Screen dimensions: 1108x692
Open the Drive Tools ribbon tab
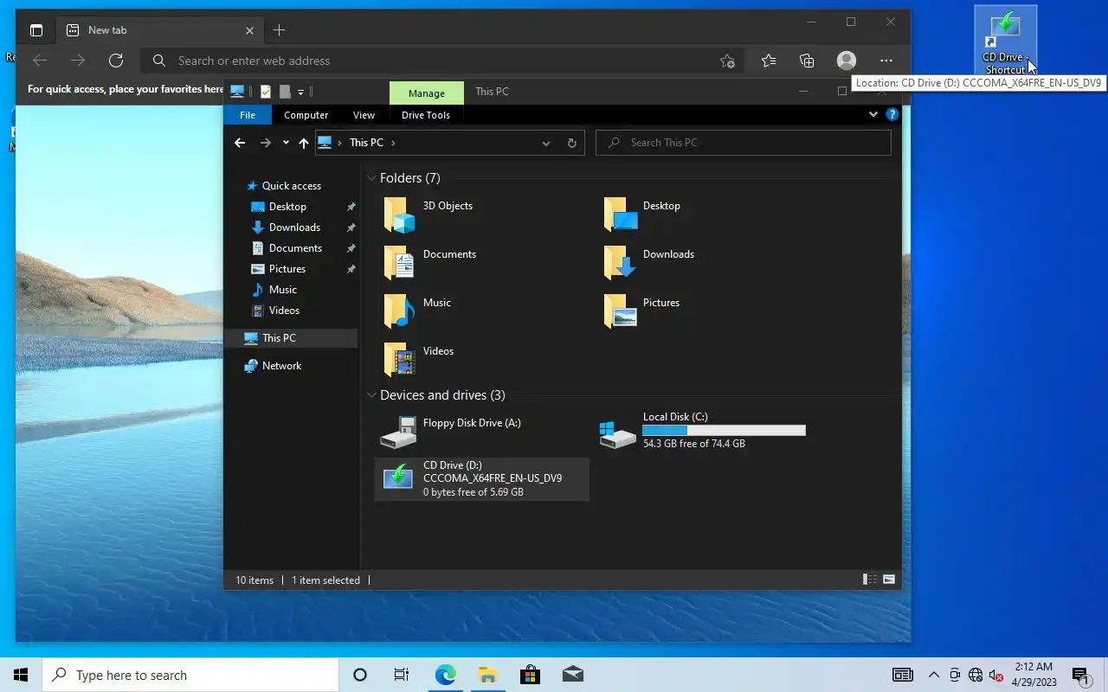coord(426,115)
